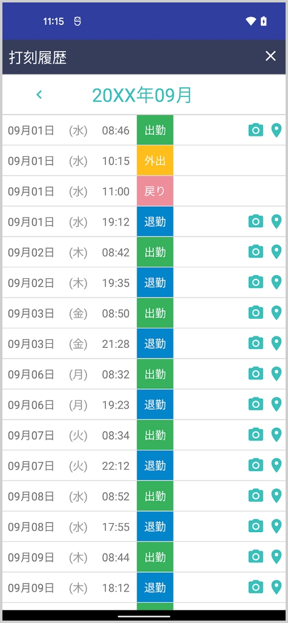The height and width of the screenshot is (623, 288).
Task: View location pin for 09月08日 17:55 退勤
Action: 276,527
